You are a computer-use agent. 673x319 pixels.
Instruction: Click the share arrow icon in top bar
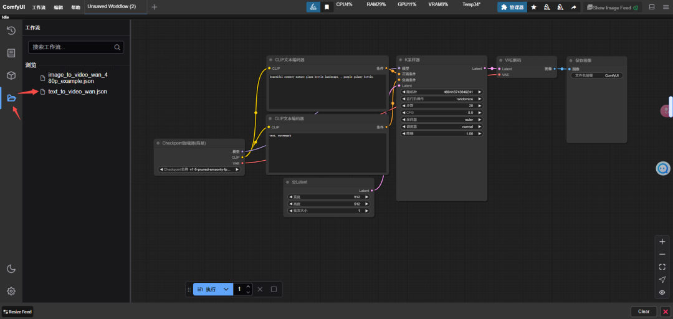(573, 7)
